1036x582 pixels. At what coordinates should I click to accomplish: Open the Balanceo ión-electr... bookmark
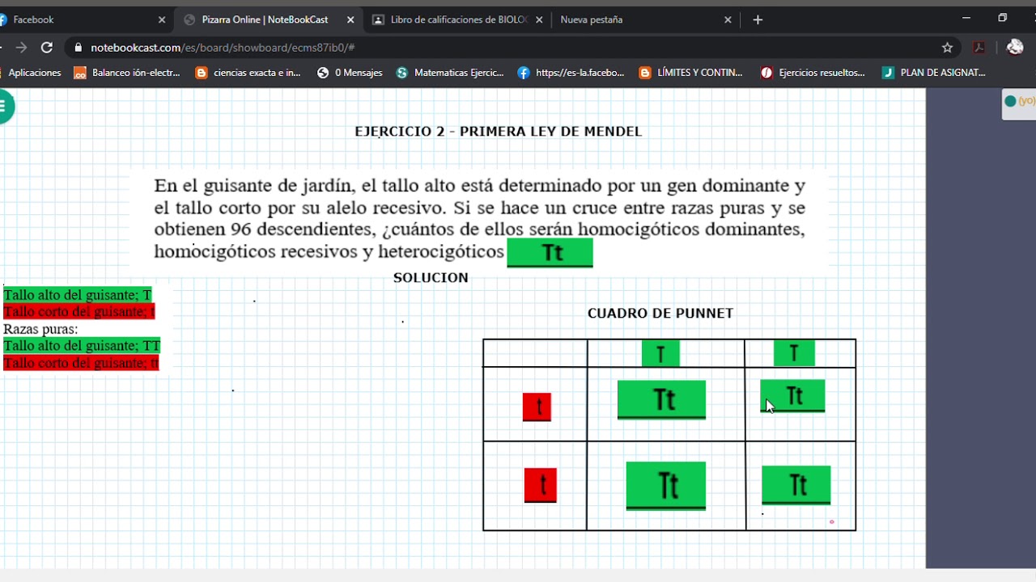[127, 73]
